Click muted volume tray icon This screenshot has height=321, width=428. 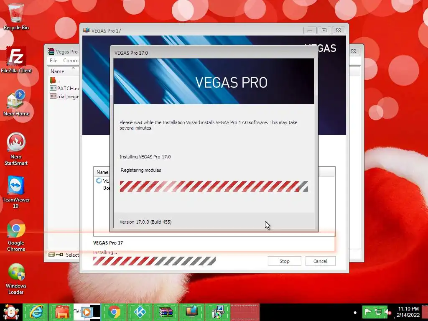[x=388, y=312]
